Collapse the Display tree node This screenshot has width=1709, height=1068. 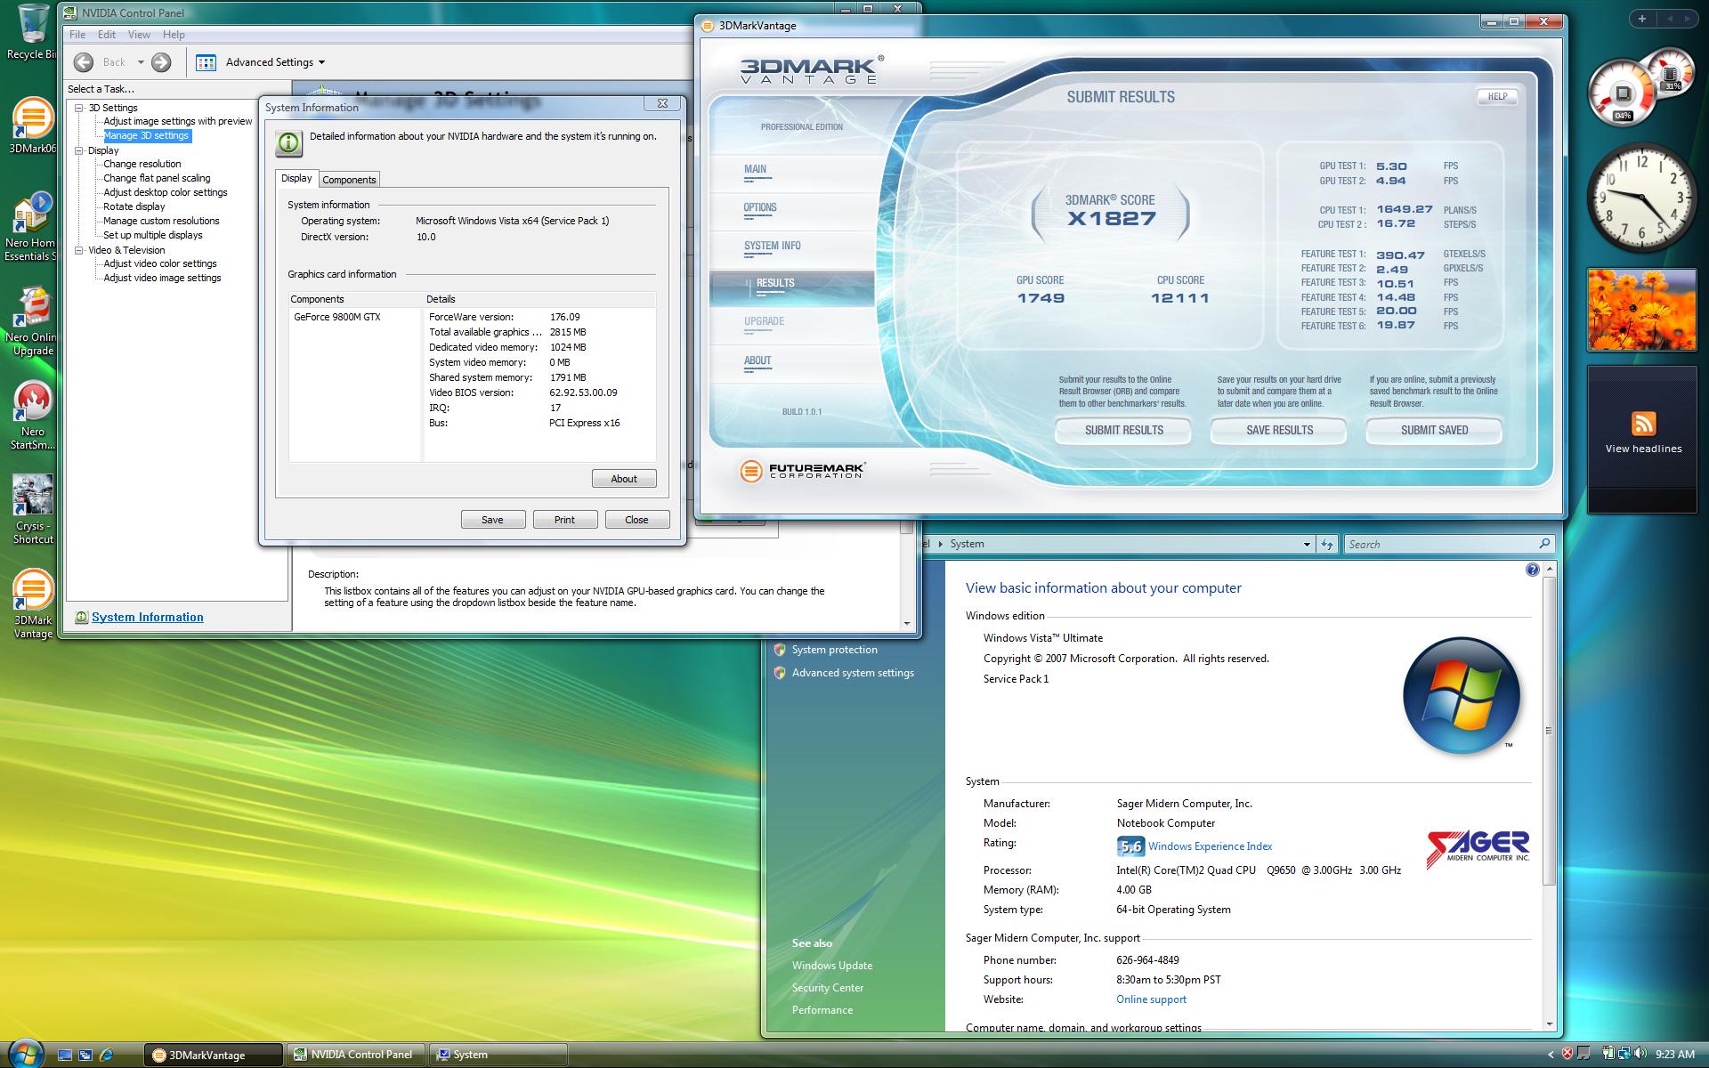tap(78, 150)
